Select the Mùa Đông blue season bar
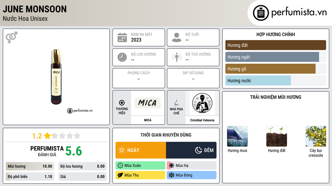The width and height of the screenshot is (332, 186). click(x=192, y=175)
